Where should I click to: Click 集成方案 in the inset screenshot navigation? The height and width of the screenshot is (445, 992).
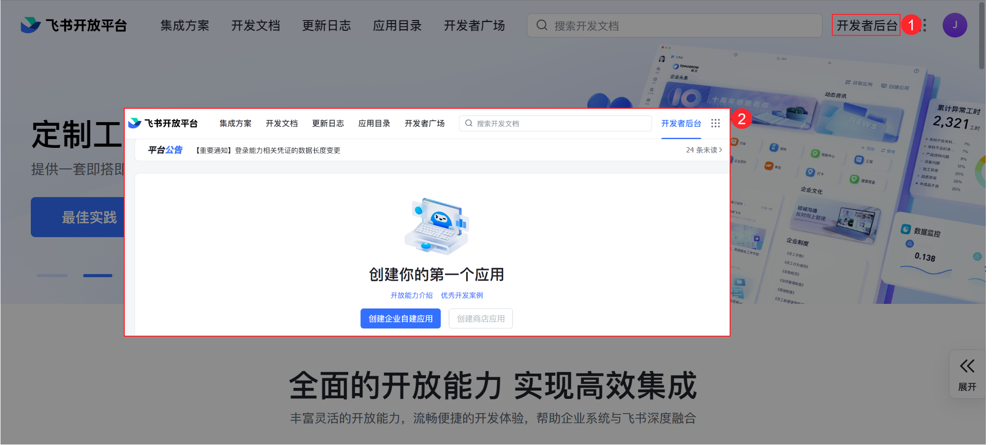(236, 123)
